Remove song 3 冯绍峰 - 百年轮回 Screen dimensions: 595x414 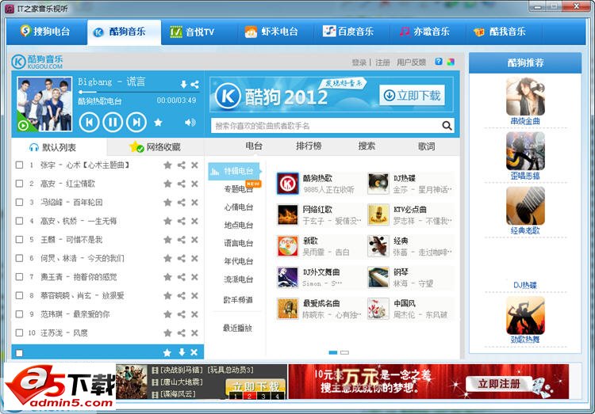pos(194,203)
